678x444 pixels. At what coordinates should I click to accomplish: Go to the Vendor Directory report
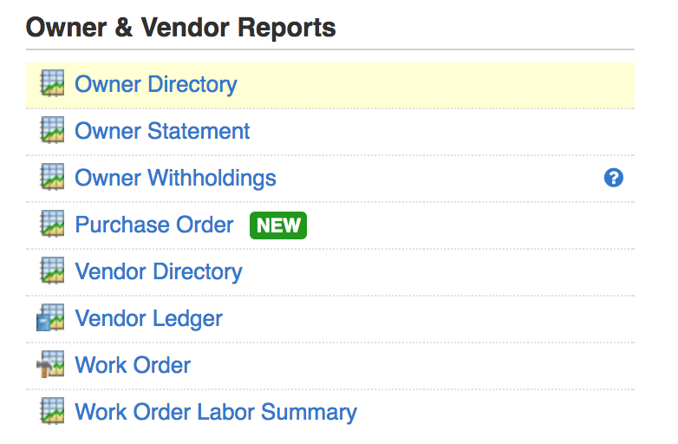159,272
